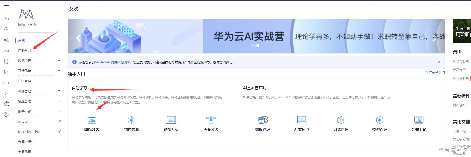Open 算法管理 in the sidebar
The image size is (471, 157).
point(25,81)
